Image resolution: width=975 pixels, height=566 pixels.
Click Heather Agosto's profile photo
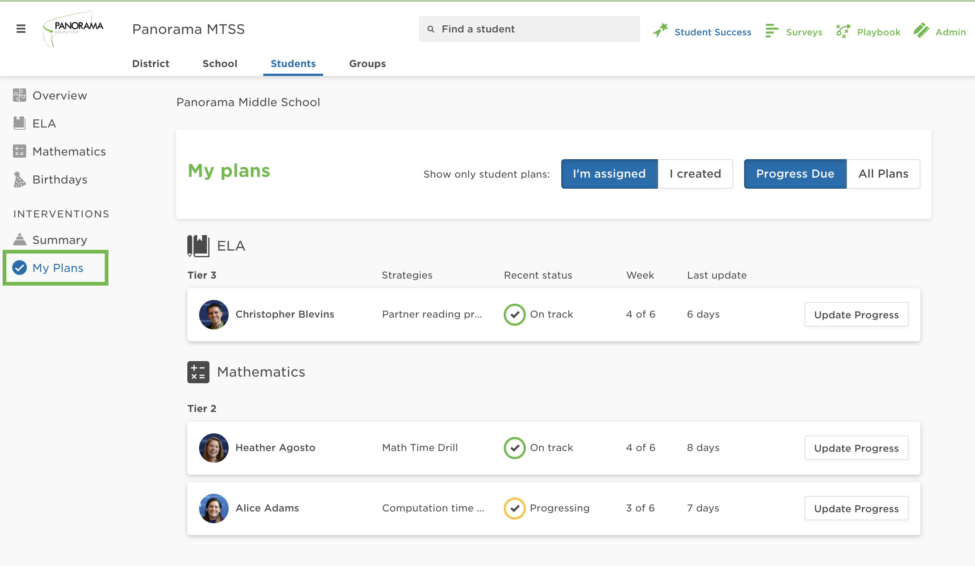pyautogui.click(x=214, y=448)
